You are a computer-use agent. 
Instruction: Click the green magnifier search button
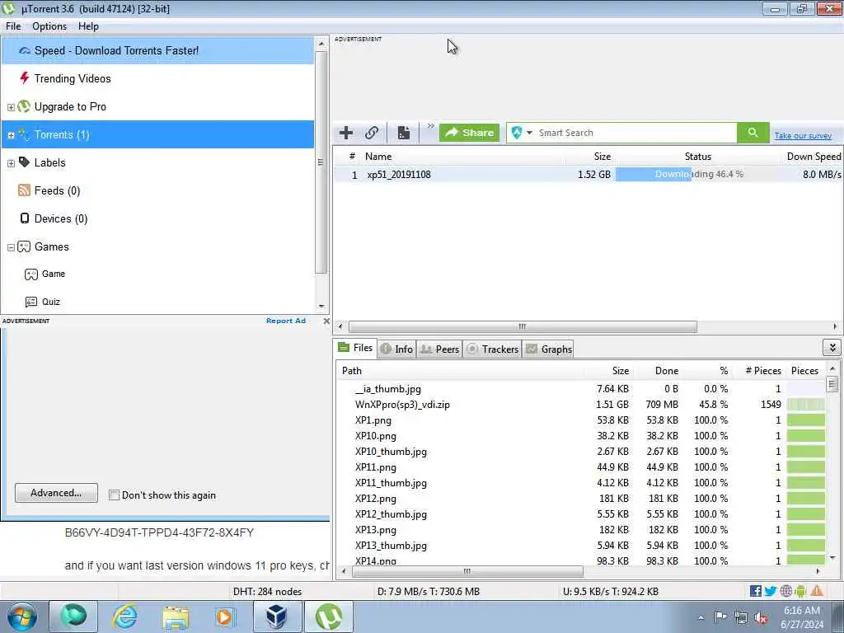click(753, 133)
